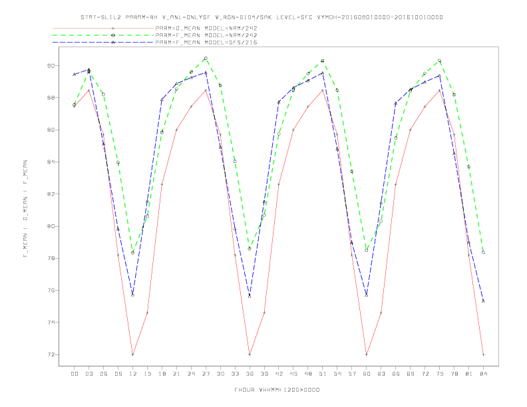Click x-axis tick label 75
This screenshot has height=407, width=527.
click(x=440, y=374)
